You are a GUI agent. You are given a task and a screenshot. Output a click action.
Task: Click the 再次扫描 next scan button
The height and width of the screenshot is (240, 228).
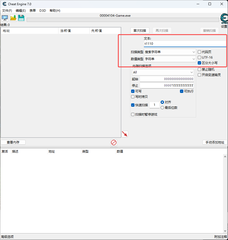[162, 31]
